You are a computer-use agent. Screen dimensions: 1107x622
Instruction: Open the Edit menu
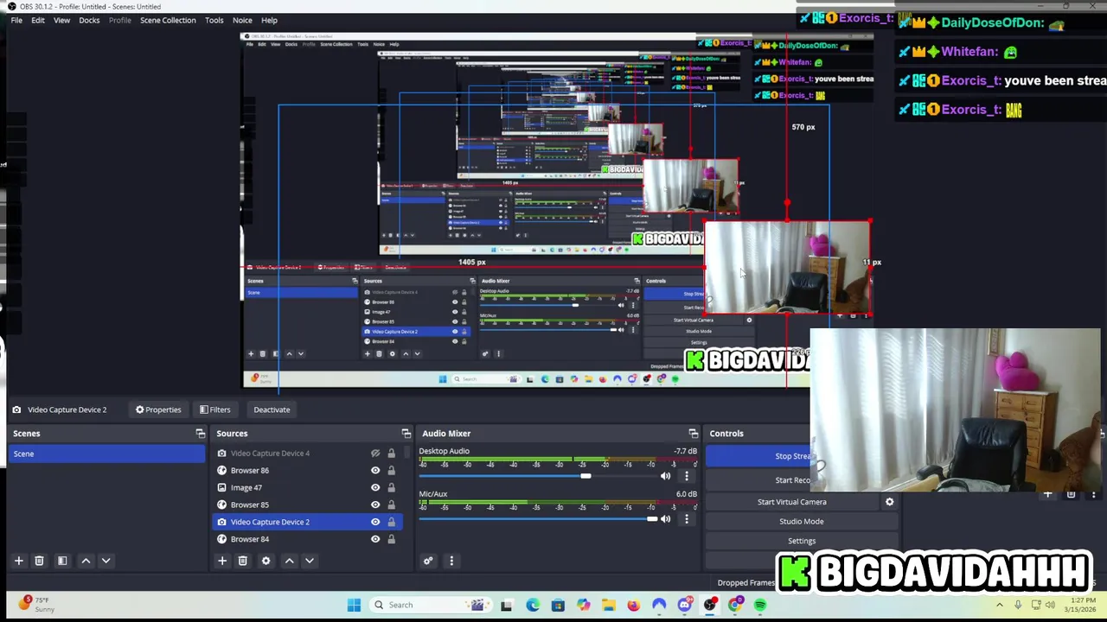[38, 20]
